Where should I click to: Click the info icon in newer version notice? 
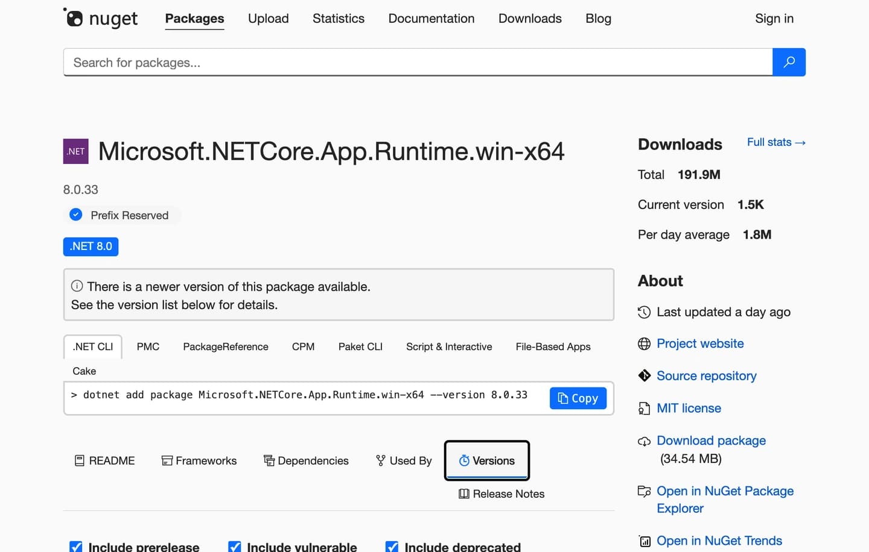[77, 286]
